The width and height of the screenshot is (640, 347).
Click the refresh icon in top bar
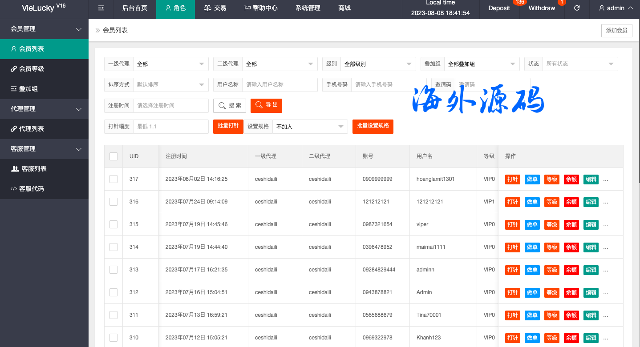pos(577,8)
